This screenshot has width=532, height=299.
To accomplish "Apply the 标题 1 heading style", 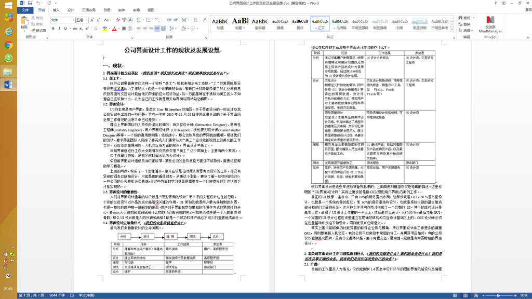I will (x=240, y=24).
